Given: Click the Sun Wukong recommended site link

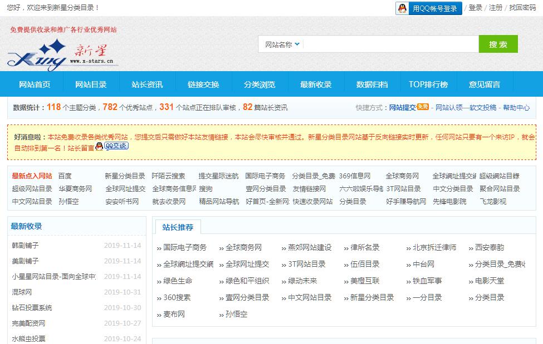Looking at the screenshot, I should tap(236, 314).
